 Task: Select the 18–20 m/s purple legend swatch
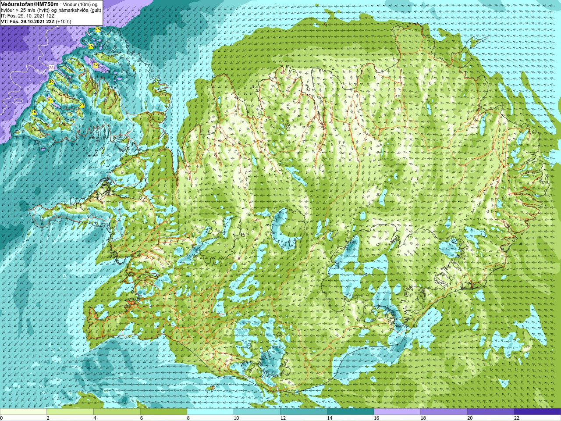[444, 412]
